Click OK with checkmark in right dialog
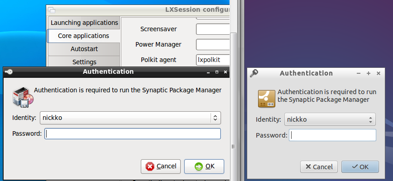This screenshot has height=181, width=393. pyautogui.click(x=360, y=167)
